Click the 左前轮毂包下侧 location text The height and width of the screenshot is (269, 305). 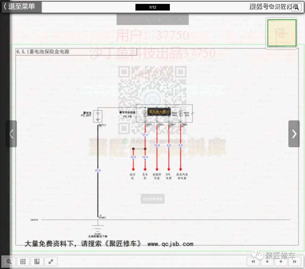98,236
